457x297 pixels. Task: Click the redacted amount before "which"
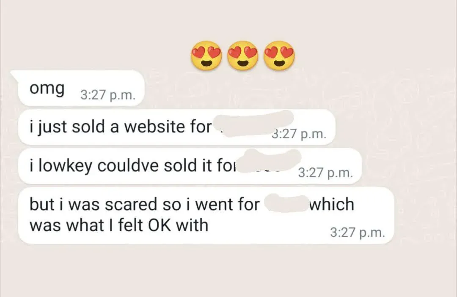pos(286,203)
